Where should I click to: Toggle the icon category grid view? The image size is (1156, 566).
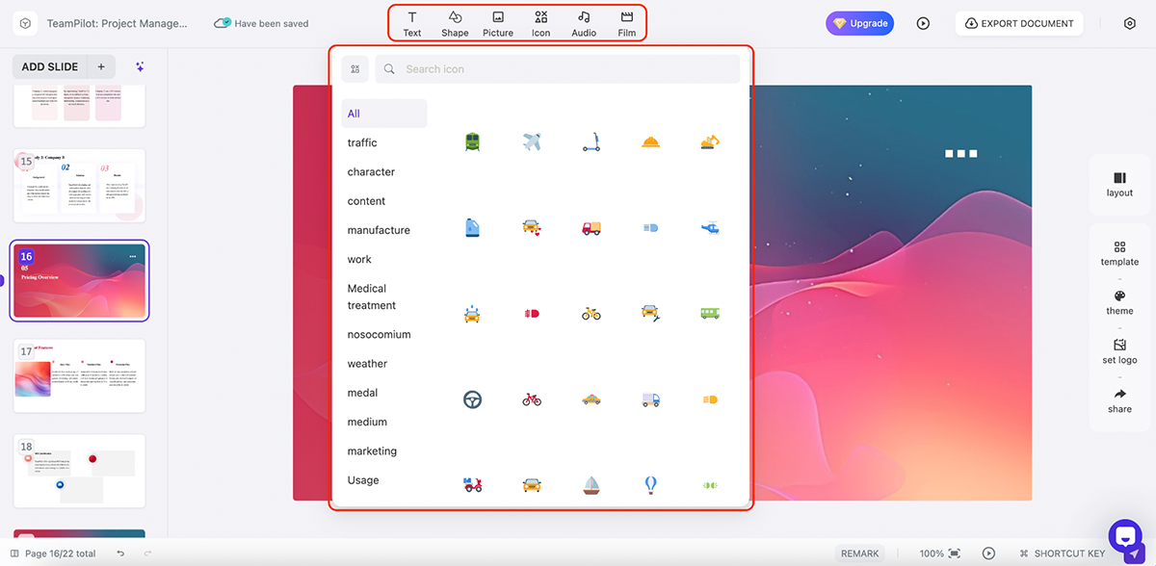pos(355,68)
